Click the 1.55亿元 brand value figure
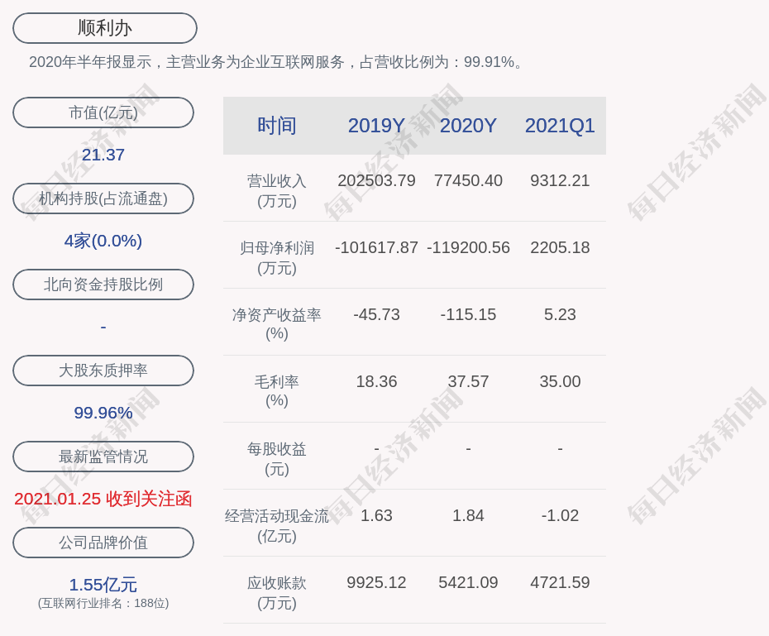Image resolution: width=769 pixels, height=636 pixels. (x=103, y=585)
